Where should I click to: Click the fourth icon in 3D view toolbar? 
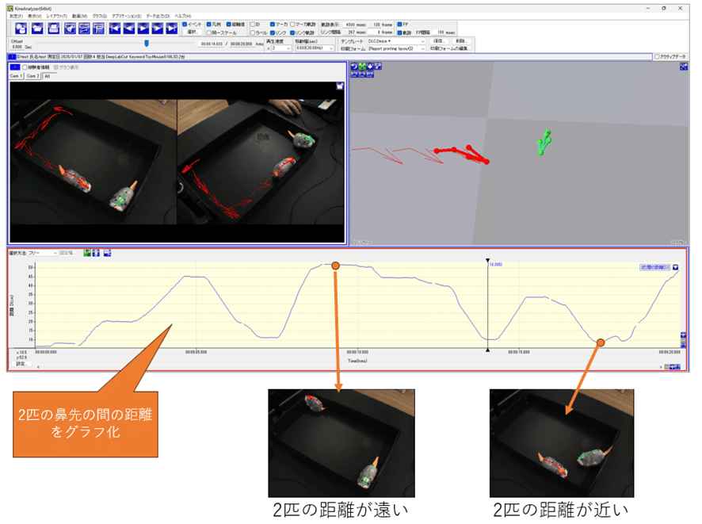coord(378,67)
